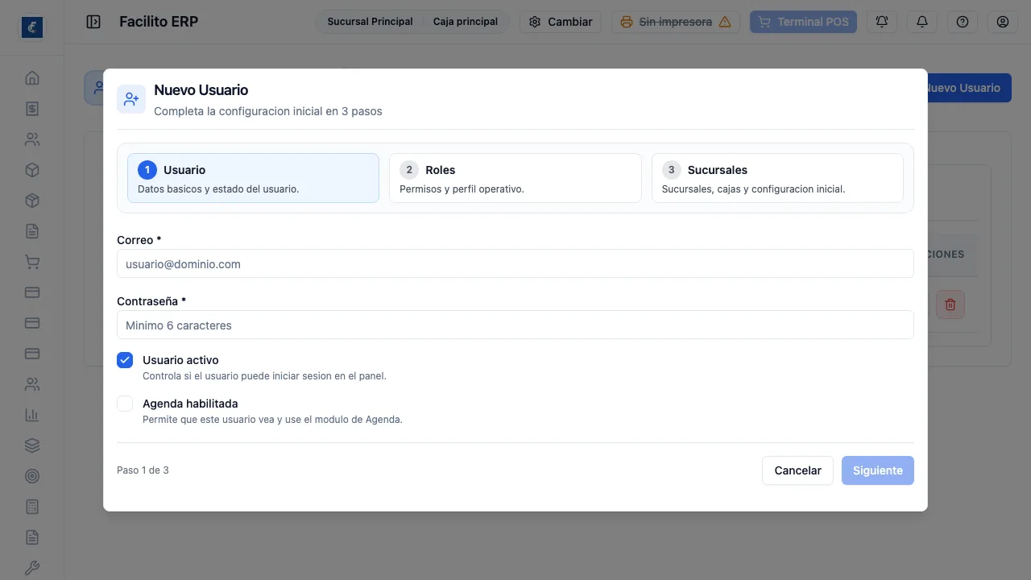Open the dollar receipt icon in sidebar
This screenshot has width=1031, height=580.
32,109
